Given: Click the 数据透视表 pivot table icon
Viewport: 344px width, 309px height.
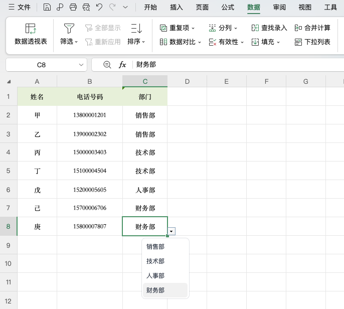Looking at the screenshot, I should pos(31,29).
